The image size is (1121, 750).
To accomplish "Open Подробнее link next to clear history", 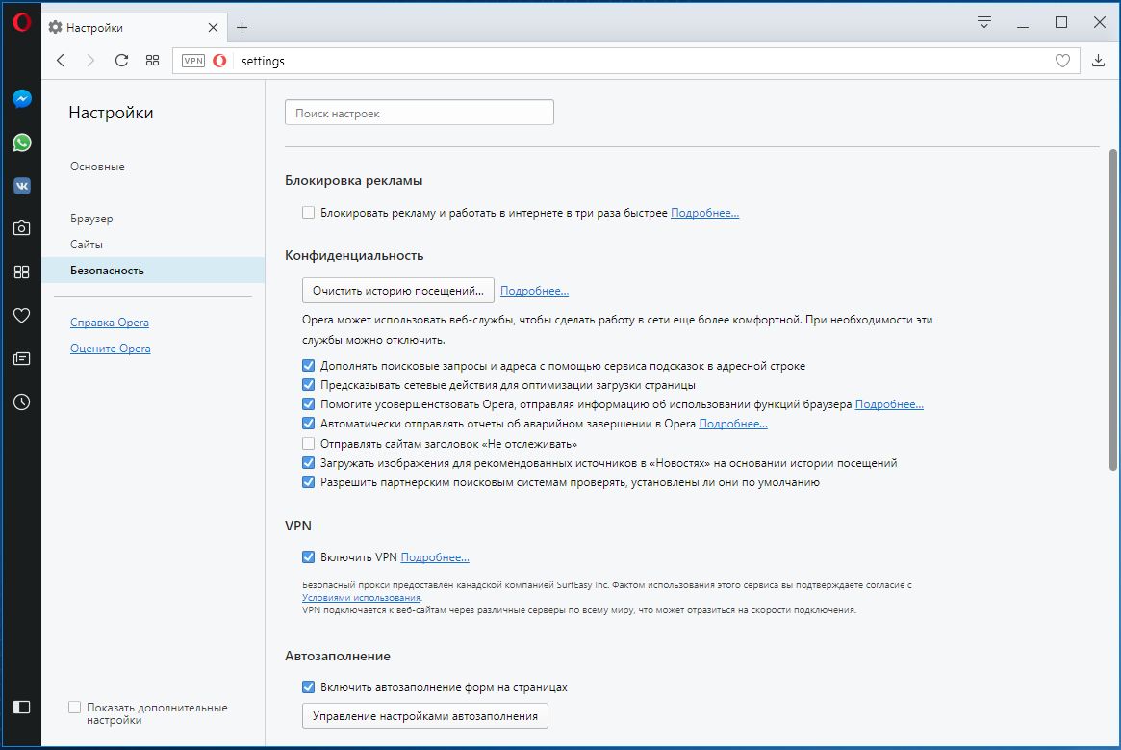I will click(x=535, y=291).
